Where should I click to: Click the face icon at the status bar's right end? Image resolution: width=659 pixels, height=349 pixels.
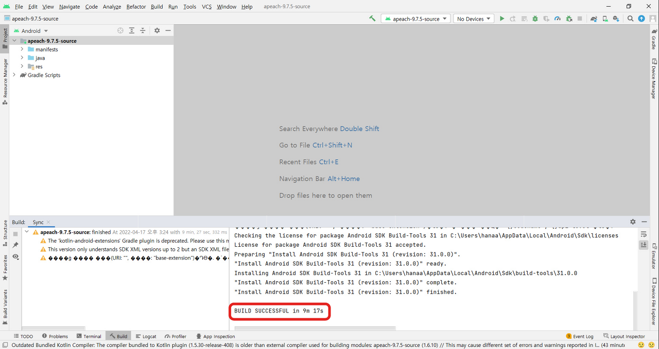coord(652,345)
